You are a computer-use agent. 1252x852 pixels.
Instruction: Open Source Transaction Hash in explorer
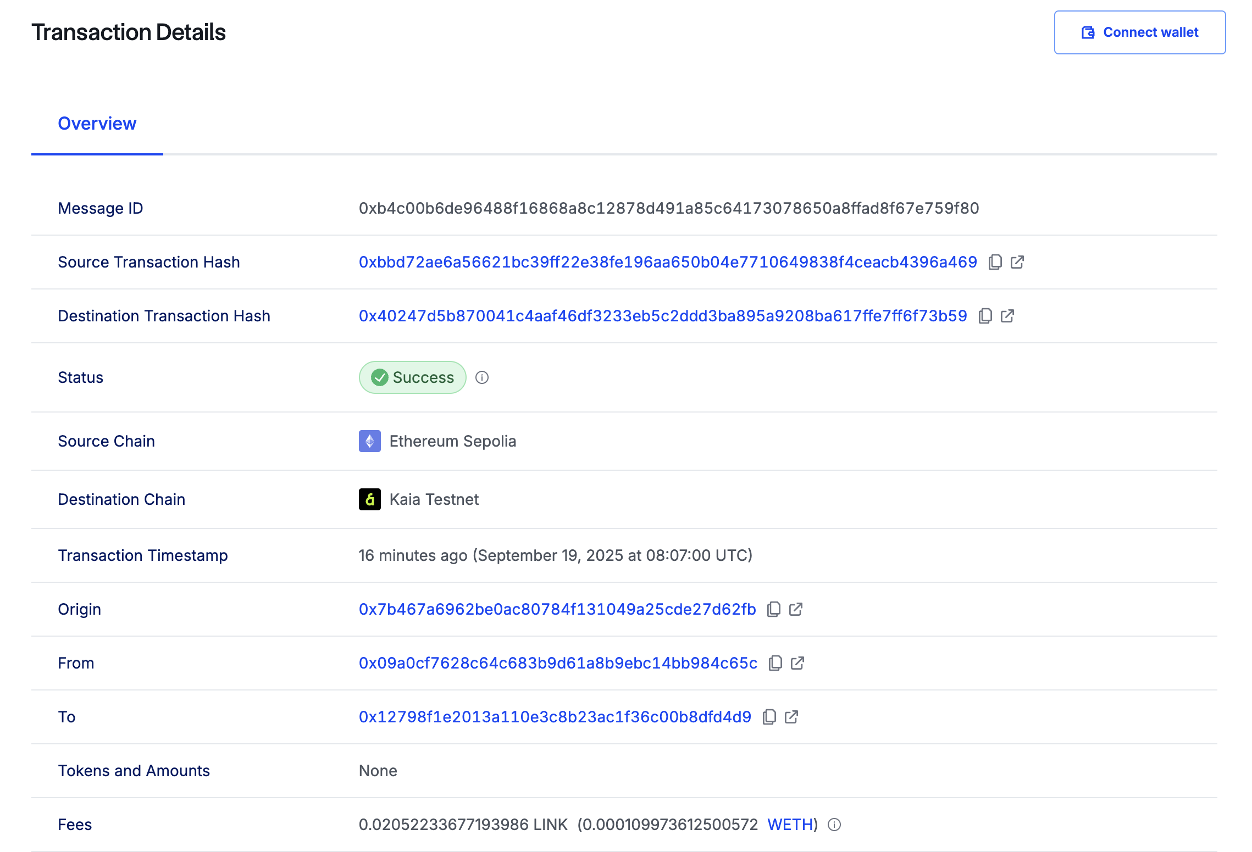[x=1017, y=262]
